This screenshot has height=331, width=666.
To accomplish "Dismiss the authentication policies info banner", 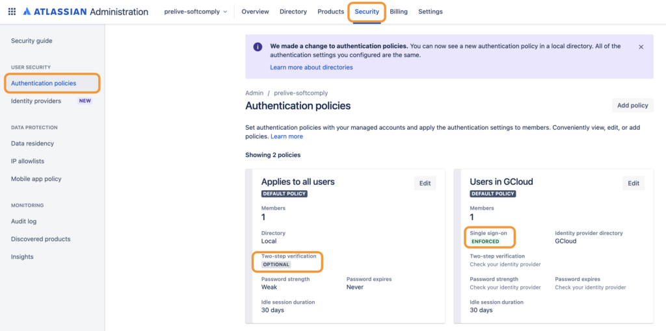I will point(641,47).
